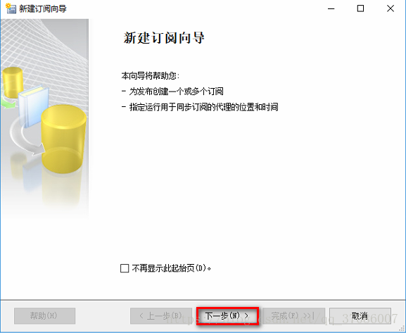Close the 新建订阅向导 dialog
406x333 pixels.
click(x=391, y=8)
